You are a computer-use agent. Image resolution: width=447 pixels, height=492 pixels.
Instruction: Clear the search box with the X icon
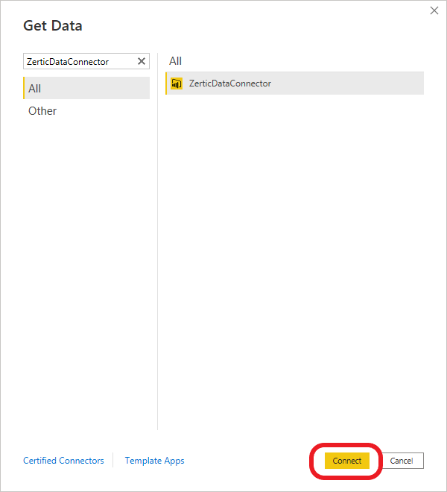[x=142, y=62]
